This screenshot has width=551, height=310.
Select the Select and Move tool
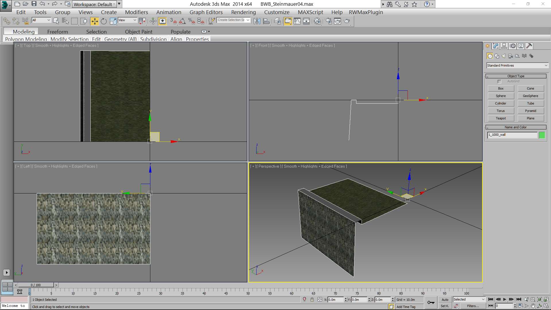[x=94, y=21]
